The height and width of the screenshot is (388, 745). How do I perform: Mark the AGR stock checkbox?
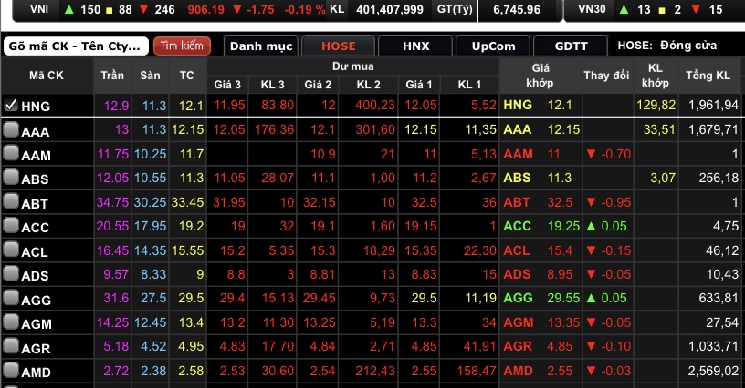10,346
